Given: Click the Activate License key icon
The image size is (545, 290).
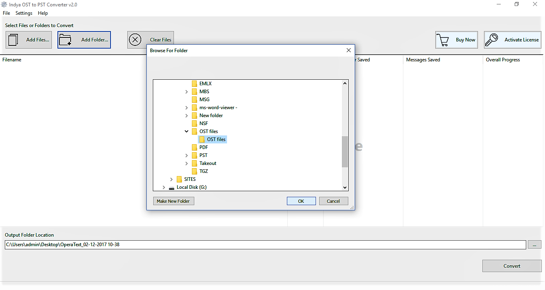Looking at the screenshot, I should [492, 40].
